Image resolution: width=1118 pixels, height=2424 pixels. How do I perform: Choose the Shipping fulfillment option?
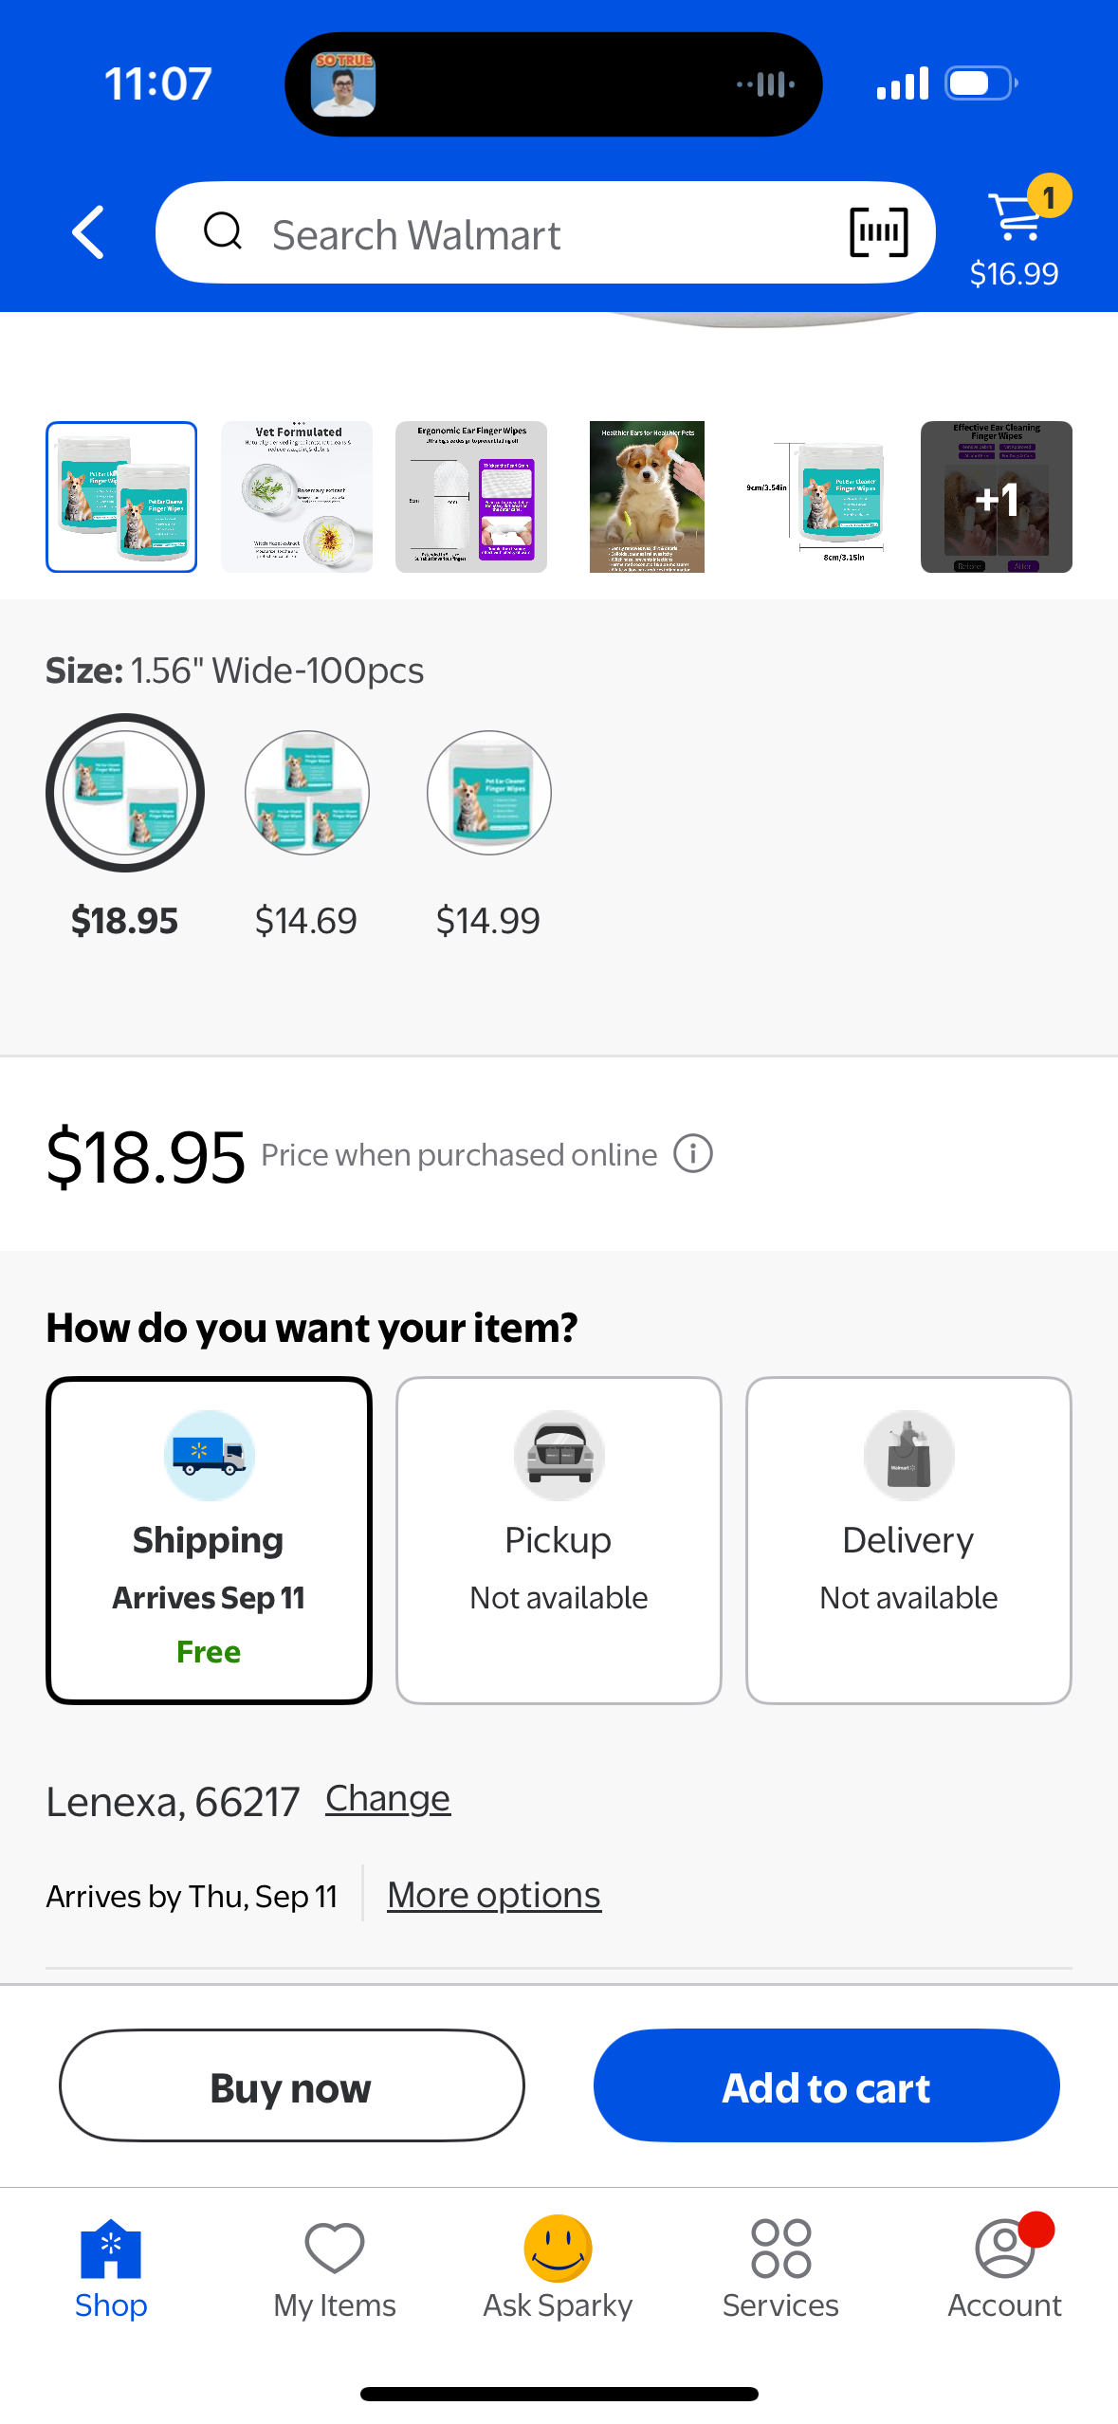209,1540
